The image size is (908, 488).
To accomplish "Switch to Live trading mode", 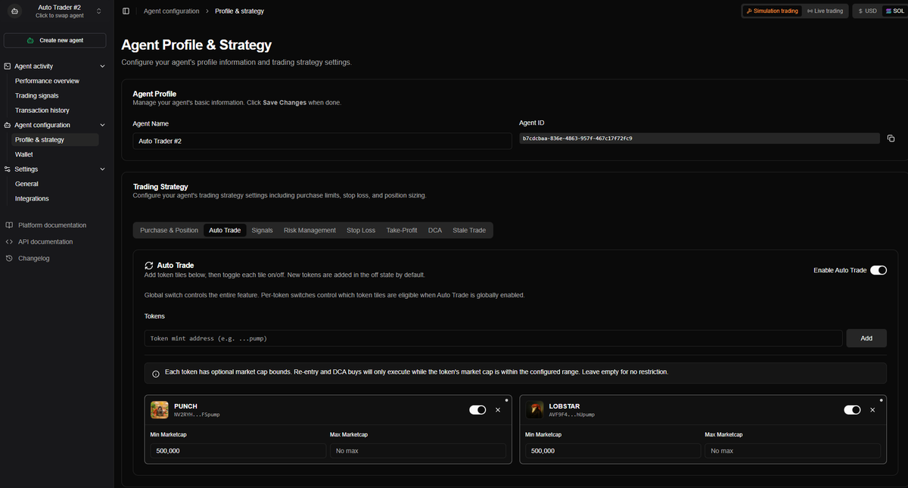I will (825, 11).
